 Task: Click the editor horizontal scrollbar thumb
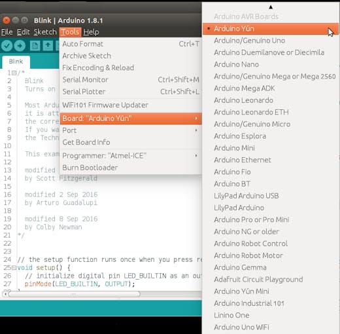tap(74, 294)
